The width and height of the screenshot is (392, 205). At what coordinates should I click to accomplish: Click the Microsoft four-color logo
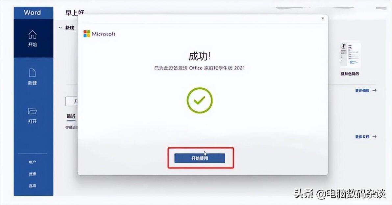pos(87,34)
